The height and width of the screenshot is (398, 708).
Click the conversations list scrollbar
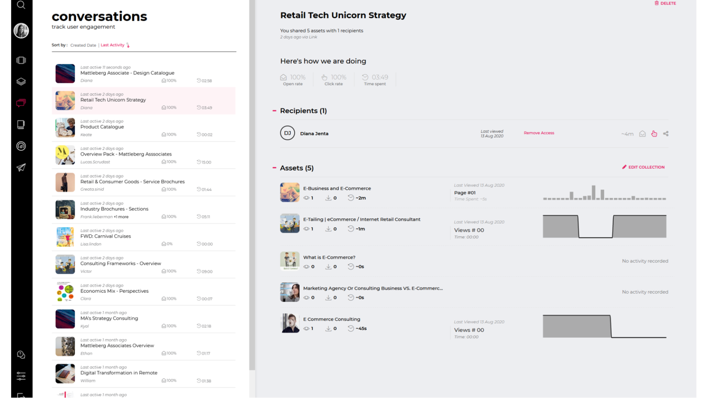(252, 177)
